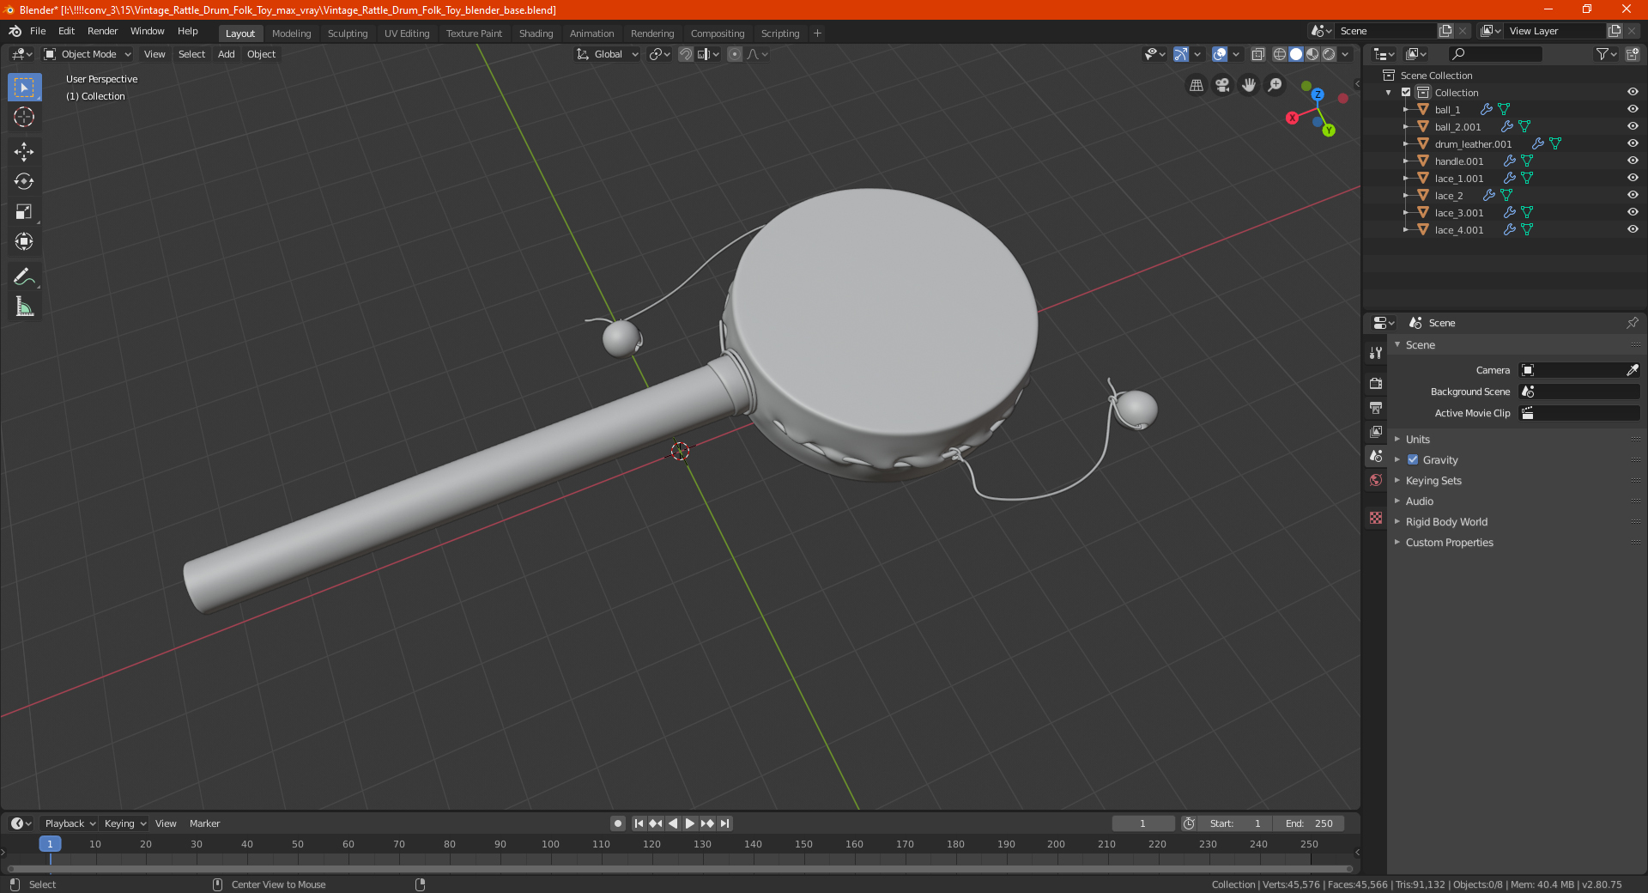Choose the Scale tool

click(x=24, y=212)
